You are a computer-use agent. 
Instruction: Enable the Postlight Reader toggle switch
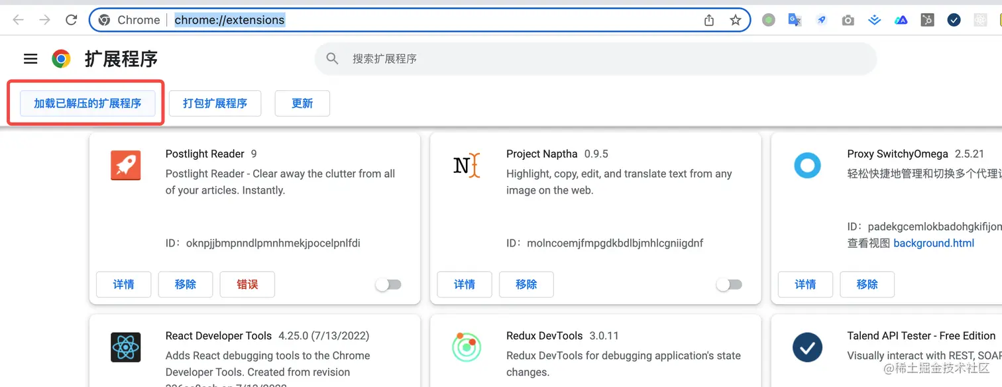click(388, 285)
